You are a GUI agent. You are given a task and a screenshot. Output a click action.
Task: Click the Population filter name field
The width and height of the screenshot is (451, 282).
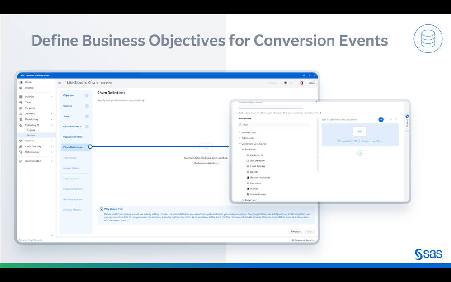point(270,107)
